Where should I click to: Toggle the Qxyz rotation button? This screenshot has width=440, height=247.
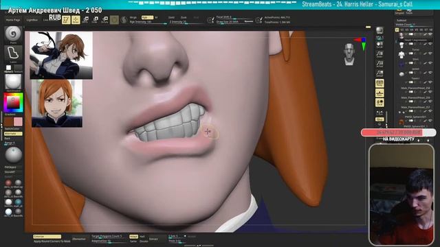(x=379, y=119)
